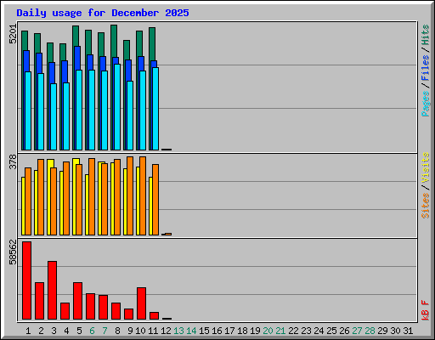
Task: Click the KB F legend label
Action: 425,310
